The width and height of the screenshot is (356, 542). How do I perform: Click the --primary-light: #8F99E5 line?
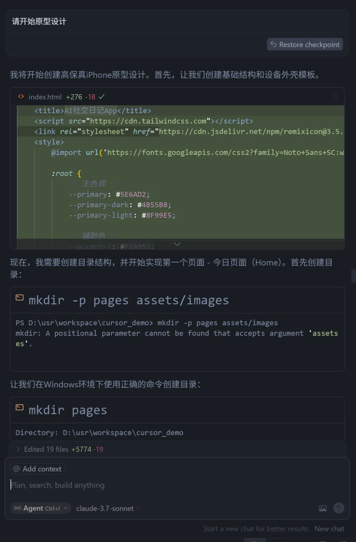[122, 215]
